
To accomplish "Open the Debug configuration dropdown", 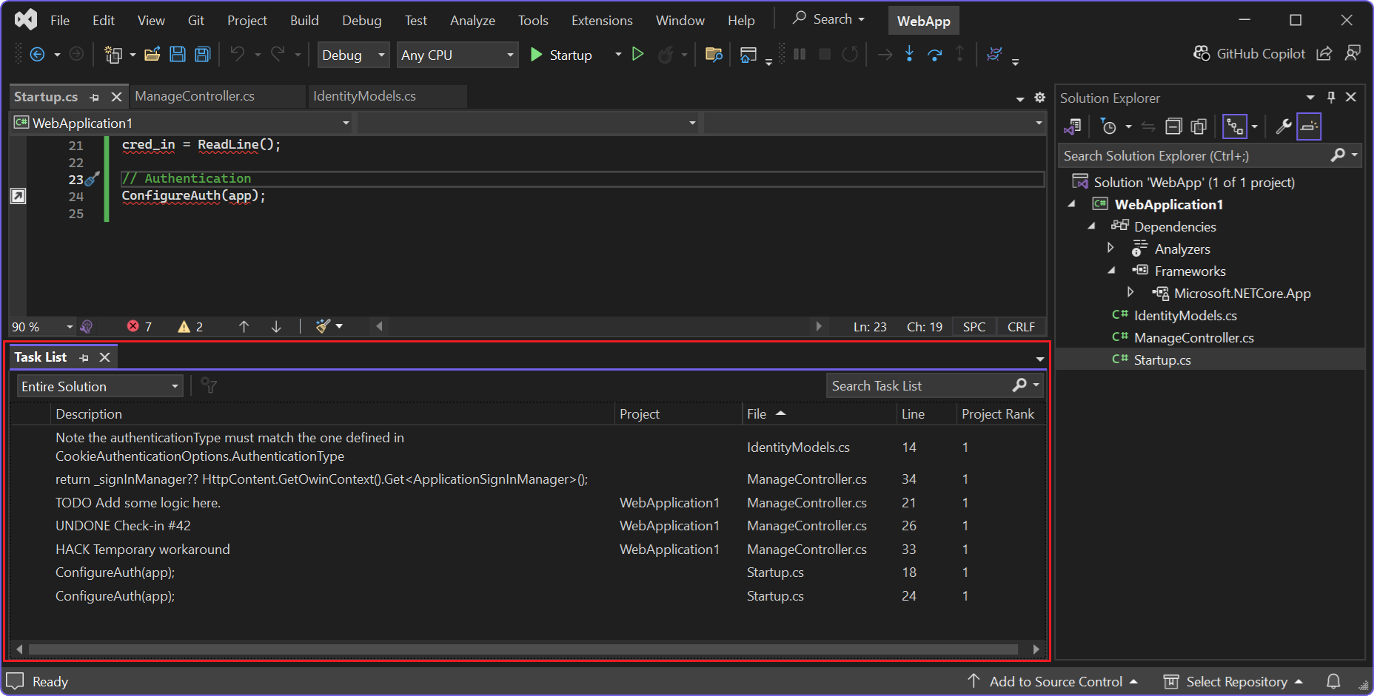I will pyautogui.click(x=353, y=55).
